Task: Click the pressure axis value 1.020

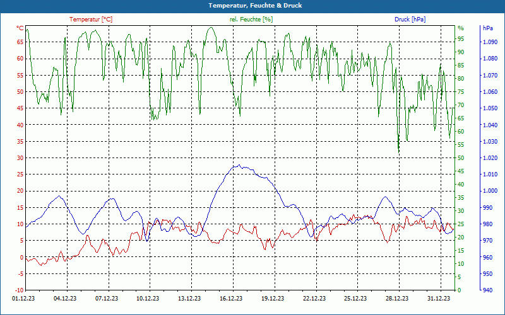Action: [490, 158]
